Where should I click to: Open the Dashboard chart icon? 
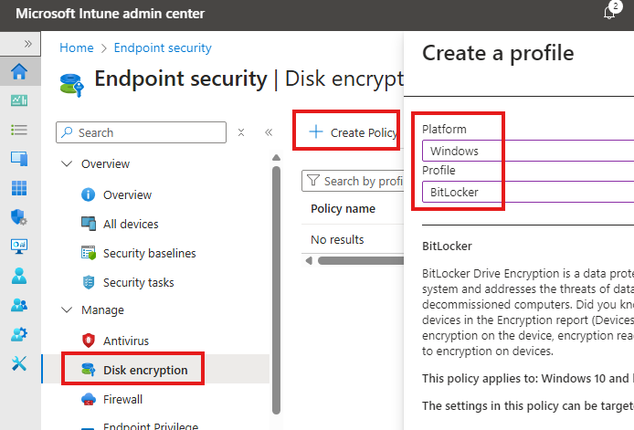19,101
